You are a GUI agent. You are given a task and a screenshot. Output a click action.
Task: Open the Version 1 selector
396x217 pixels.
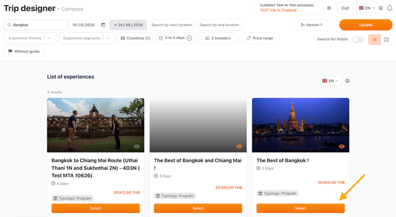311,25
